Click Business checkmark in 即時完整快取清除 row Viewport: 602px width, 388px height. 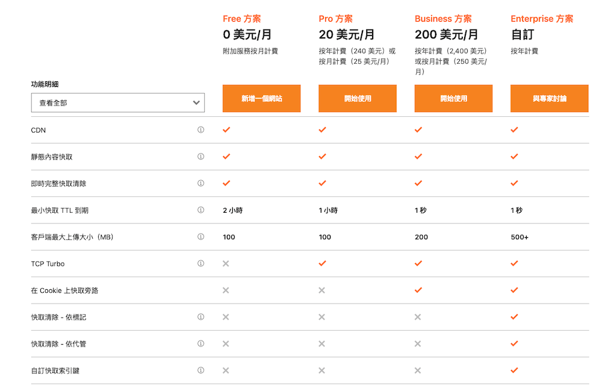click(418, 183)
